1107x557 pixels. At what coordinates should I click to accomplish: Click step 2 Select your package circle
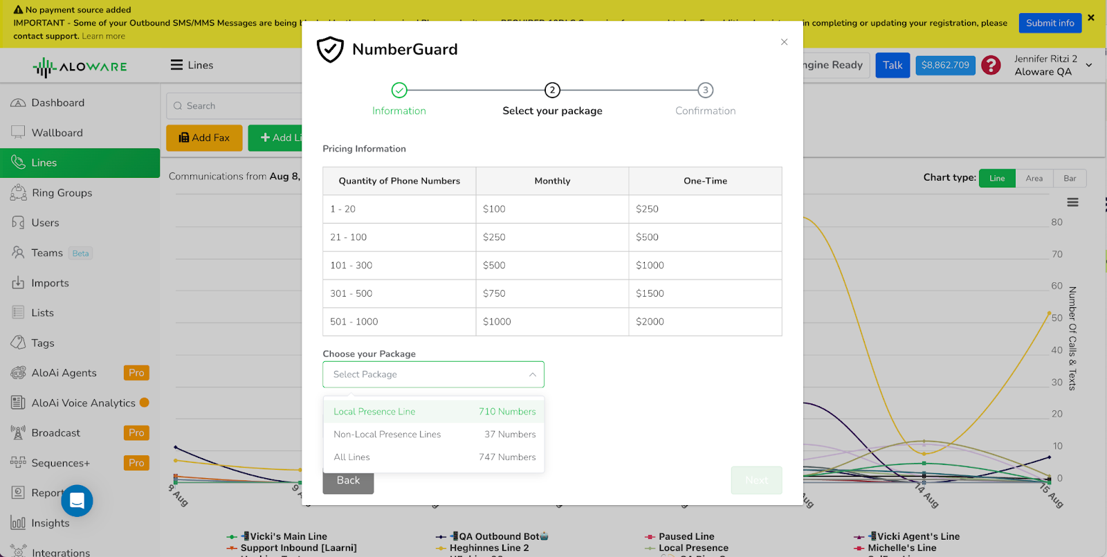pyautogui.click(x=552, y=90)
